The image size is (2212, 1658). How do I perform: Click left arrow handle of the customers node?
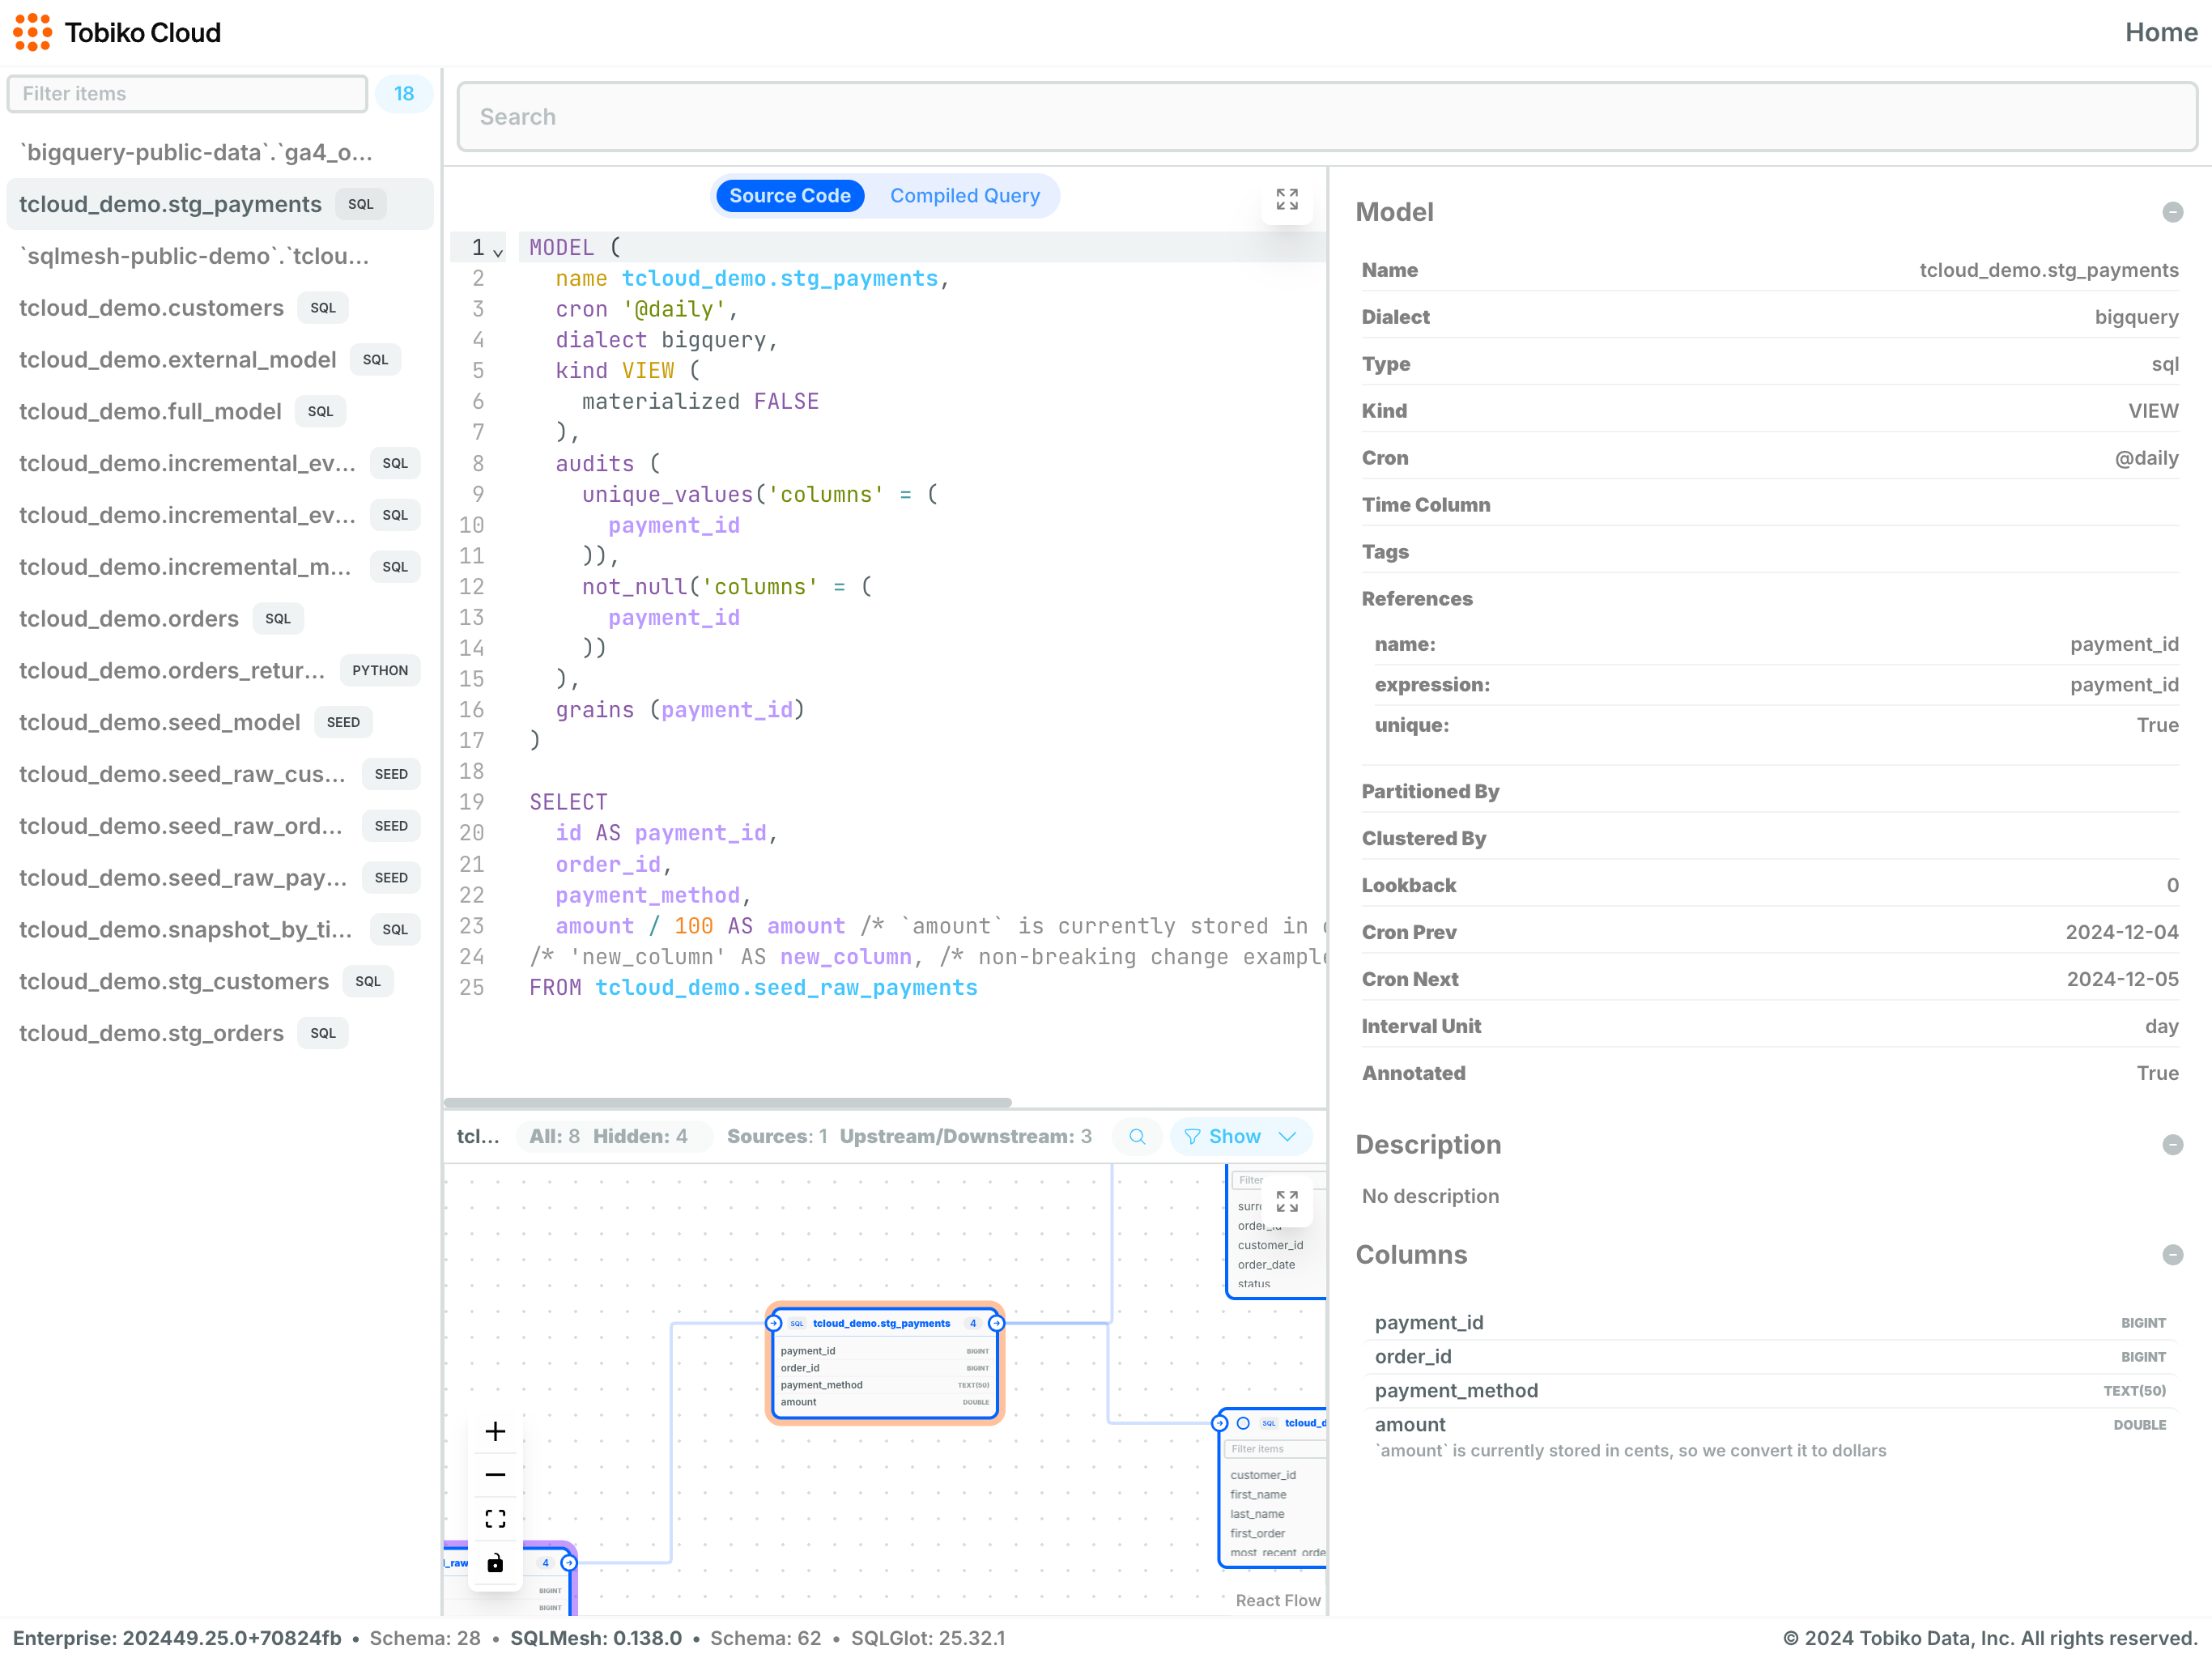click(1219, 1422)
